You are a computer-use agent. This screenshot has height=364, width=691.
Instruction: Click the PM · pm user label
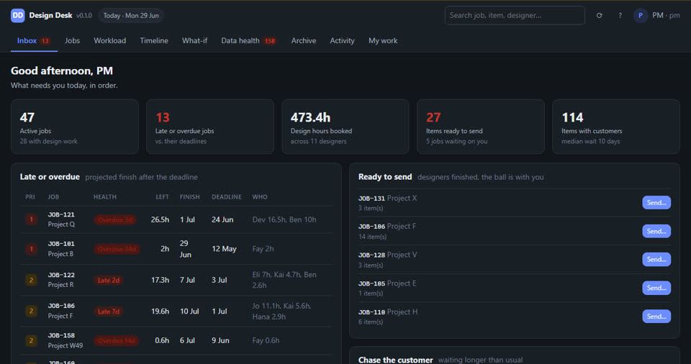[x=666, y=15]
